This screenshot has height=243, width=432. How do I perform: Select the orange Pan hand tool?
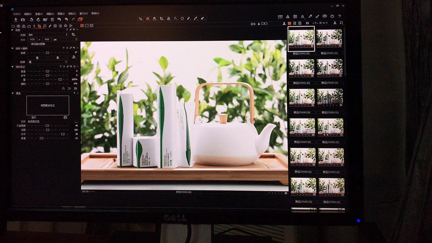147,19
